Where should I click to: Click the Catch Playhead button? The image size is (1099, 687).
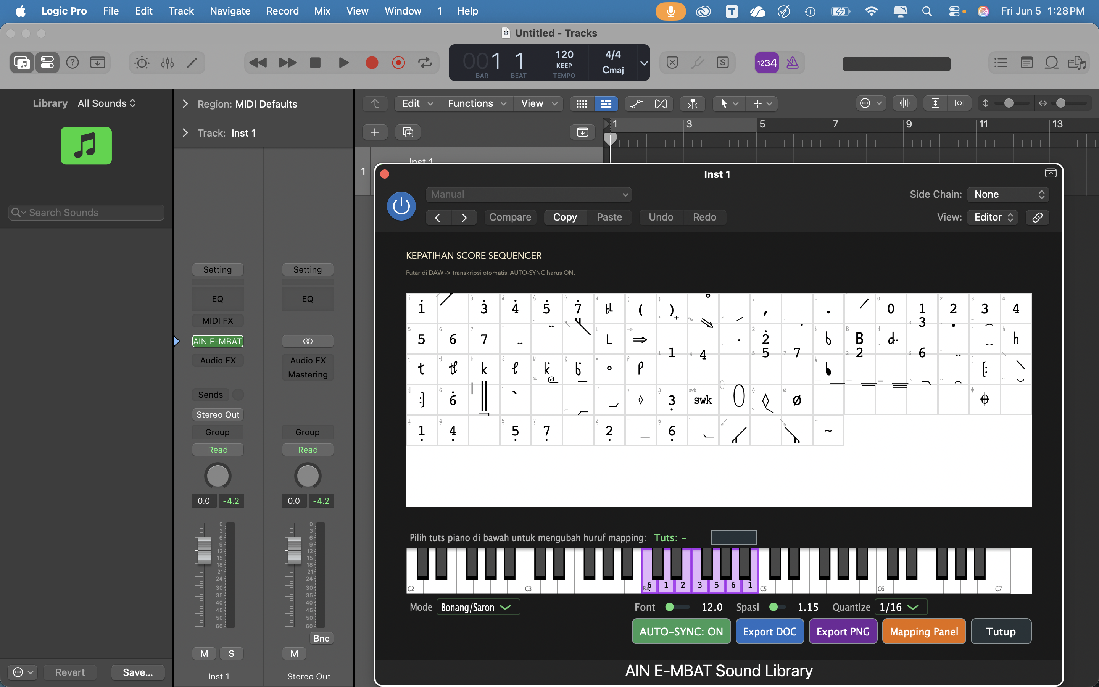point(693,103)
